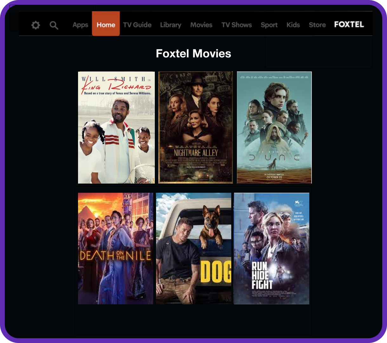Open the TV Guide section

(x=137, y=25)
